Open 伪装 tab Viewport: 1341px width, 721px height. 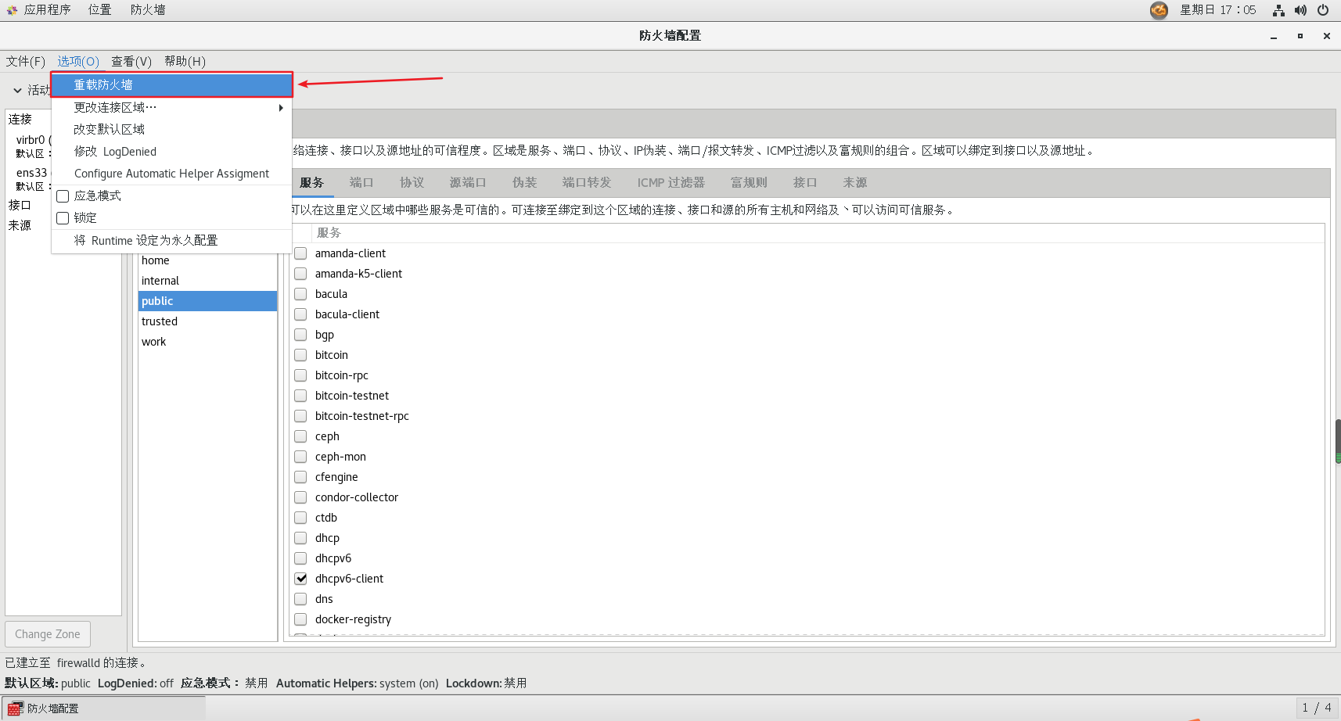[x=525, y=182]
